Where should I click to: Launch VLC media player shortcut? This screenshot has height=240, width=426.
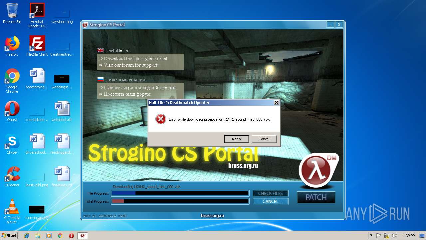[12, 211]
